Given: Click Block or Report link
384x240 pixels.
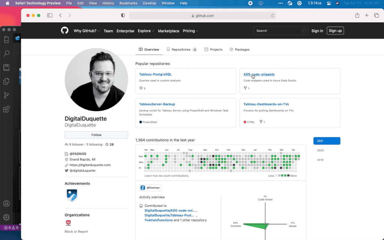Looking at the screenshot, I should pos(76,232).
